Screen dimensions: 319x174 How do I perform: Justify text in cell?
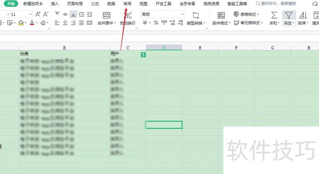pos(81,23)
